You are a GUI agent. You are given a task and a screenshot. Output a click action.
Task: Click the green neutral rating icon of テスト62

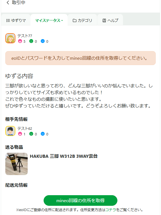pos(31,134)
